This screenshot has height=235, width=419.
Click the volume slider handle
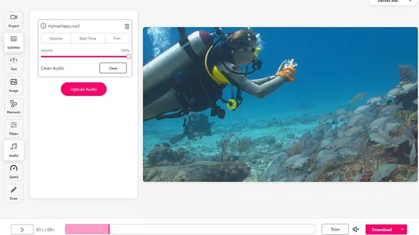(x=128, y=57)
